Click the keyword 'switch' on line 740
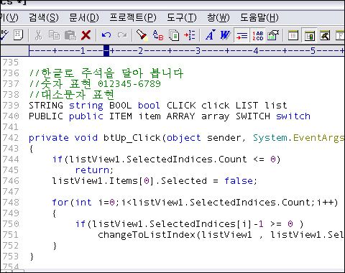The width and height of the screenshot is (345, 273). pos(293,116)
